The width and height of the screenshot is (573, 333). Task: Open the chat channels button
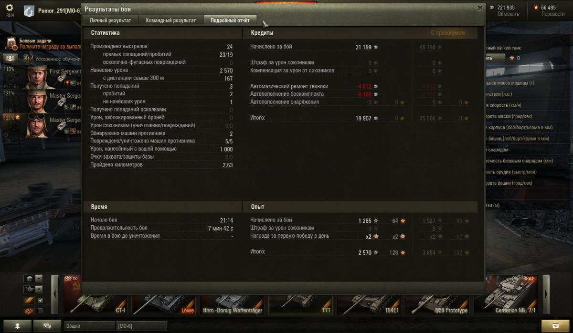click(x=48, y=326)
